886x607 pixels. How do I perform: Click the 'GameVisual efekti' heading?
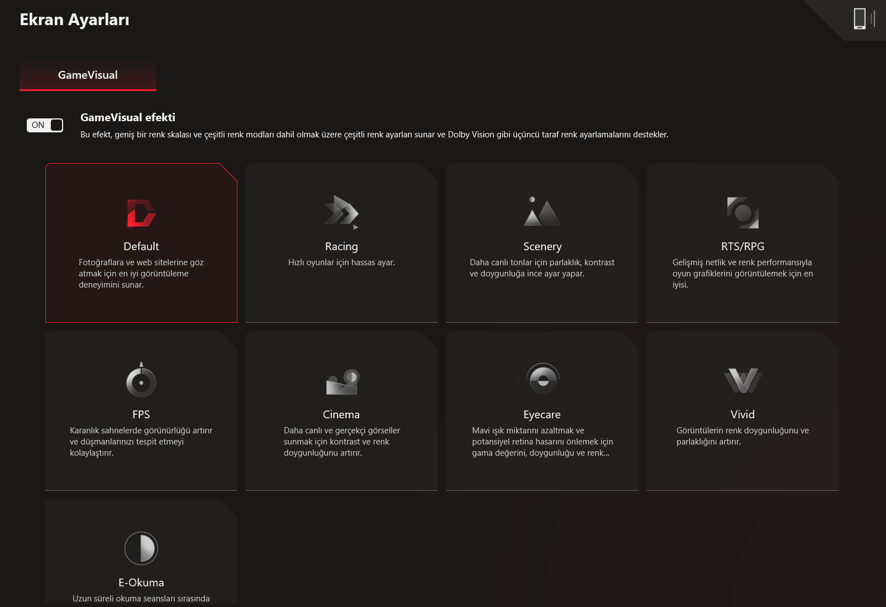tap(128, 117)
